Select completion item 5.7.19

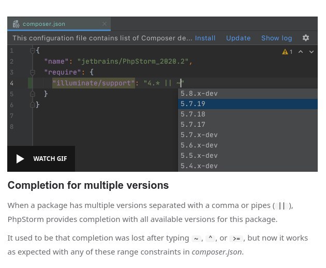(248, 104)
